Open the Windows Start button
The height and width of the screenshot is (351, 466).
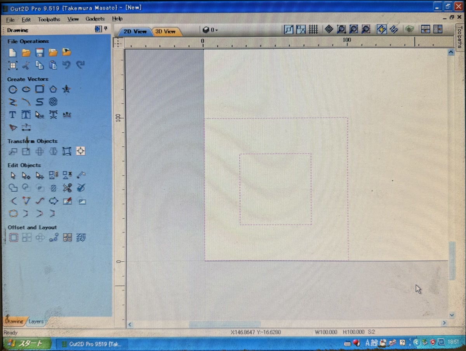[x=26, y=344]
